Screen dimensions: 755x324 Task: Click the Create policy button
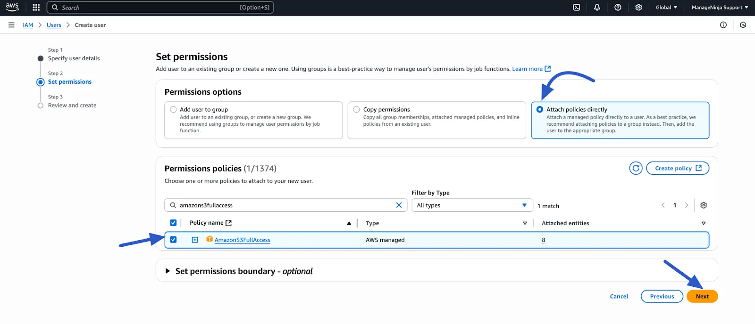(x=677, y=168)
